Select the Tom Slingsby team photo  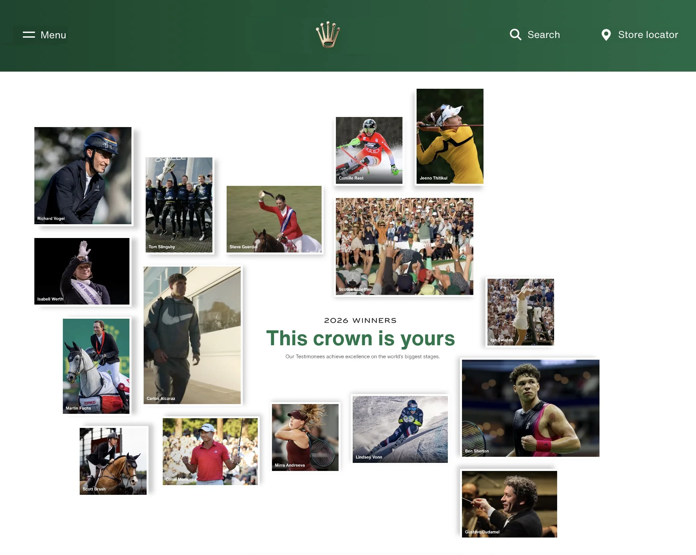point(179,205)
